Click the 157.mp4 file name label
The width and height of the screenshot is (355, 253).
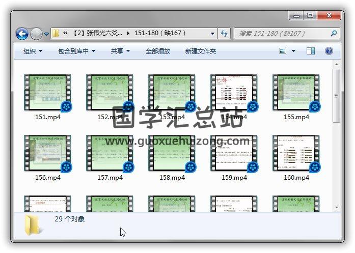click(110, 178)
